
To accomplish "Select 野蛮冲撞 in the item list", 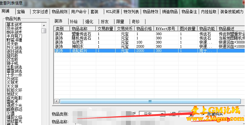I will pos(14,40).
